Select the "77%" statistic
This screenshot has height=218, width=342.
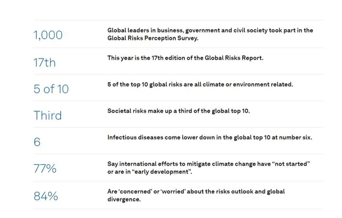pyautogui.click(x=45, y=169)
